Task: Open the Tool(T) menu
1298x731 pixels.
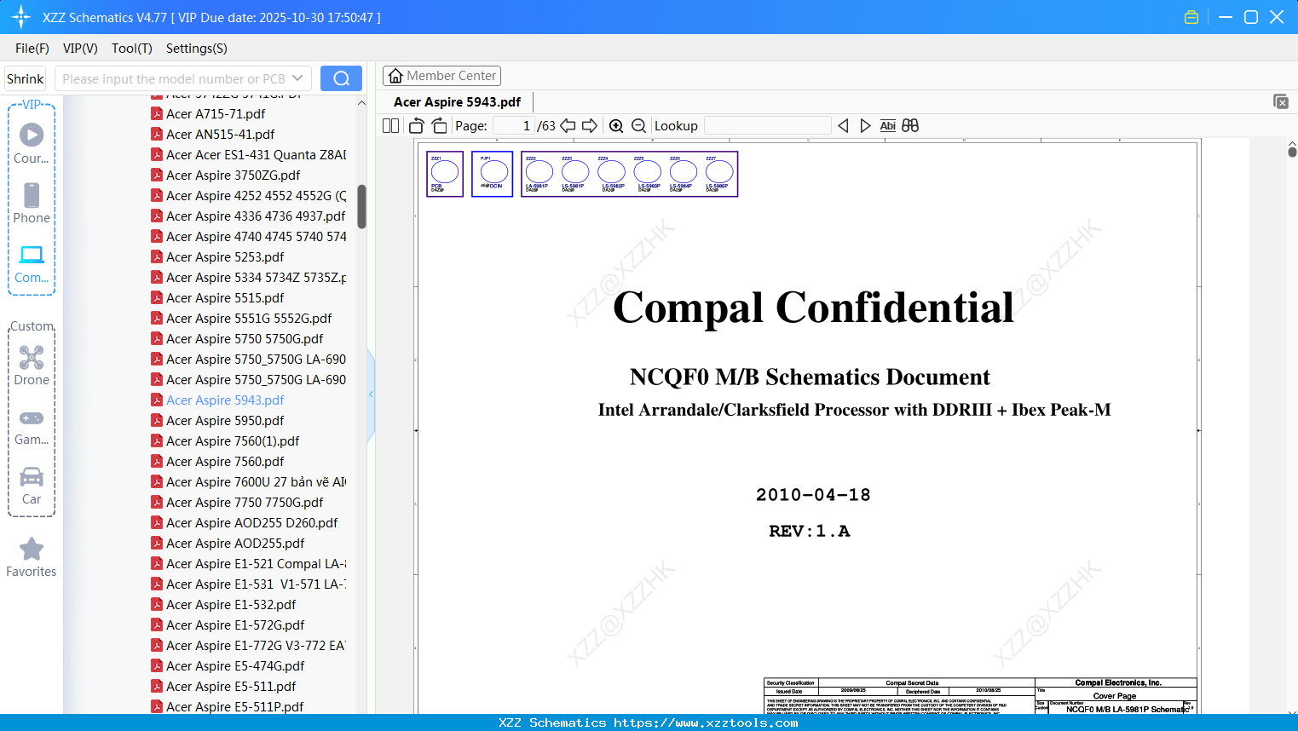Action: pos(132,49)
